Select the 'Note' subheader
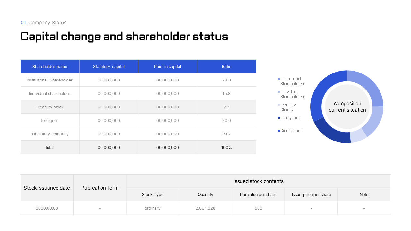Screen dimensions: 411x231 (x=364, y=195)
